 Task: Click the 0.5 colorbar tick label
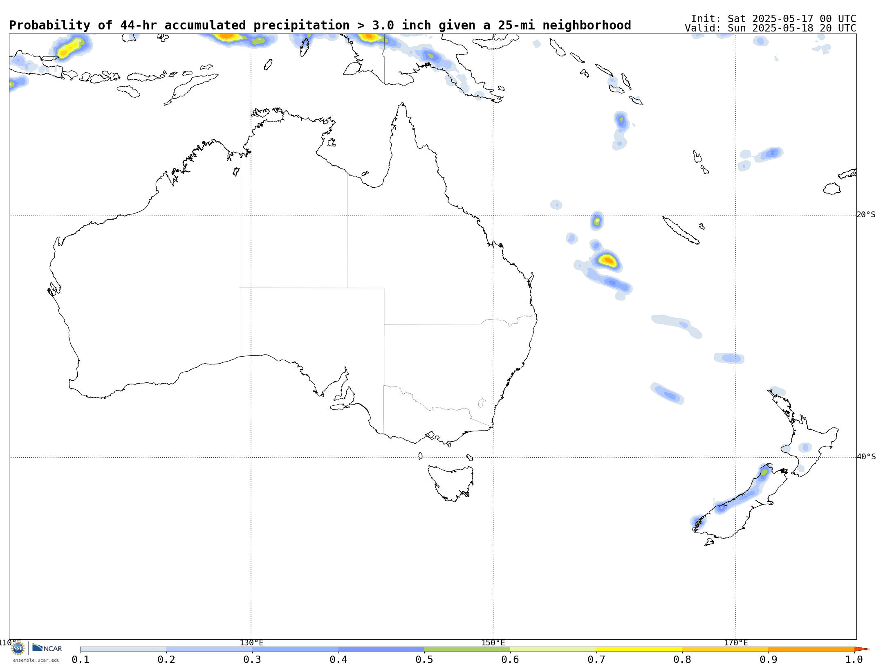coord(424,660)
